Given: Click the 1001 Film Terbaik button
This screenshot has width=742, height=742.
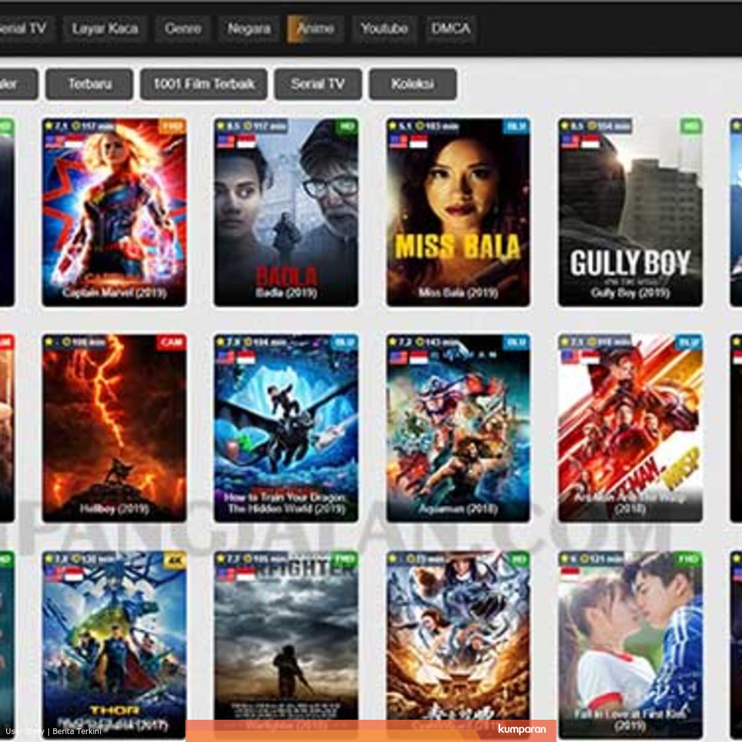Looking at the screenshot, I should [204, 83].
